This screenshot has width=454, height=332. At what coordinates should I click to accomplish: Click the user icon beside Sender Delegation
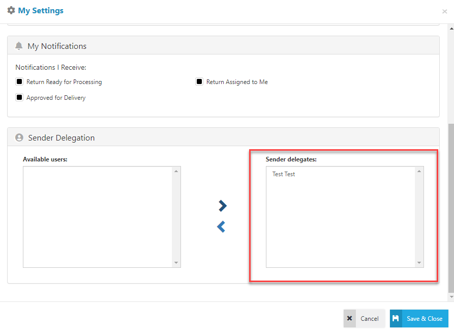tap(20, 137)
